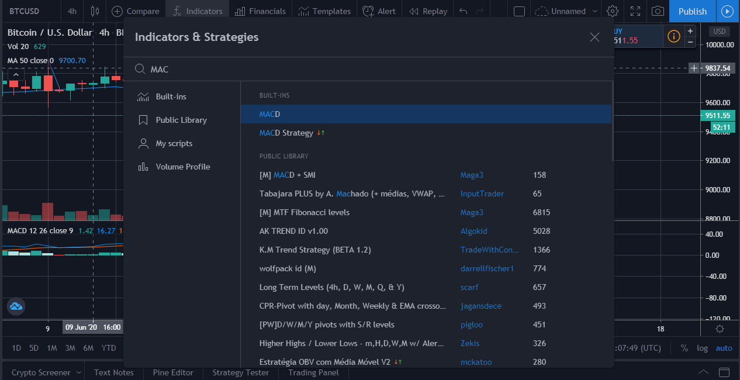Viewport: 740px width, 380px height.
Task: Close the Indicators & Strategies dialog
Action: coord(594,37)
